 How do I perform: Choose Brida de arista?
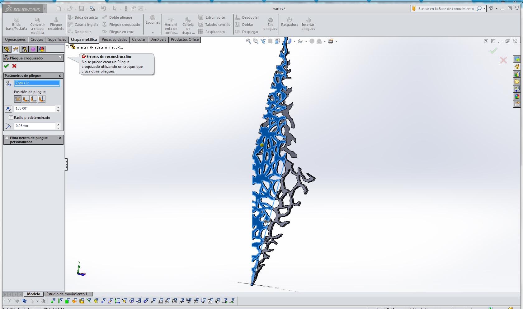[83, 17]
